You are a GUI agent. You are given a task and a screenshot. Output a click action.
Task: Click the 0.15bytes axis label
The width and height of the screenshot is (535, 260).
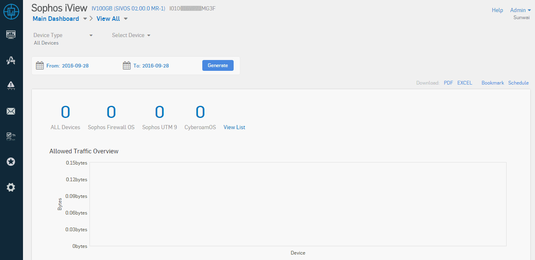76,163
